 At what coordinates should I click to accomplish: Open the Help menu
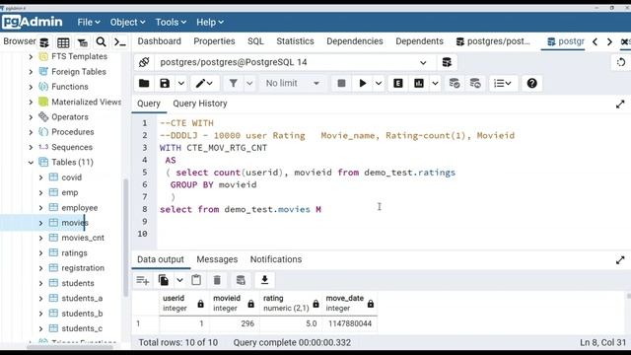(210, 22)
